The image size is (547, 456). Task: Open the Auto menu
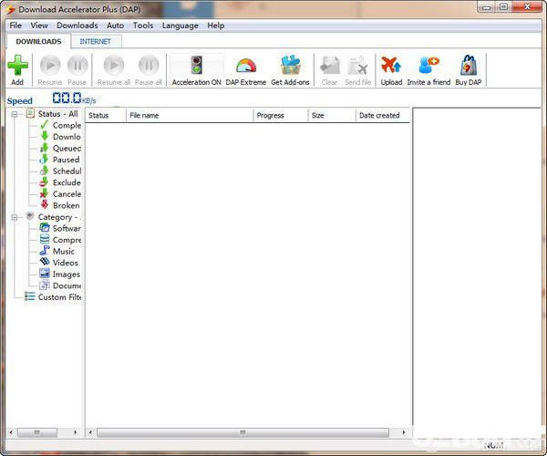click(115, 26)
